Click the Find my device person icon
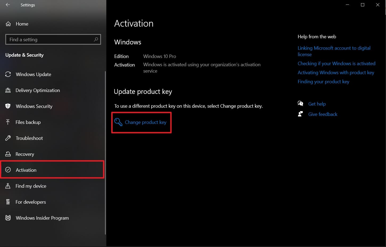 click(8, 186)
